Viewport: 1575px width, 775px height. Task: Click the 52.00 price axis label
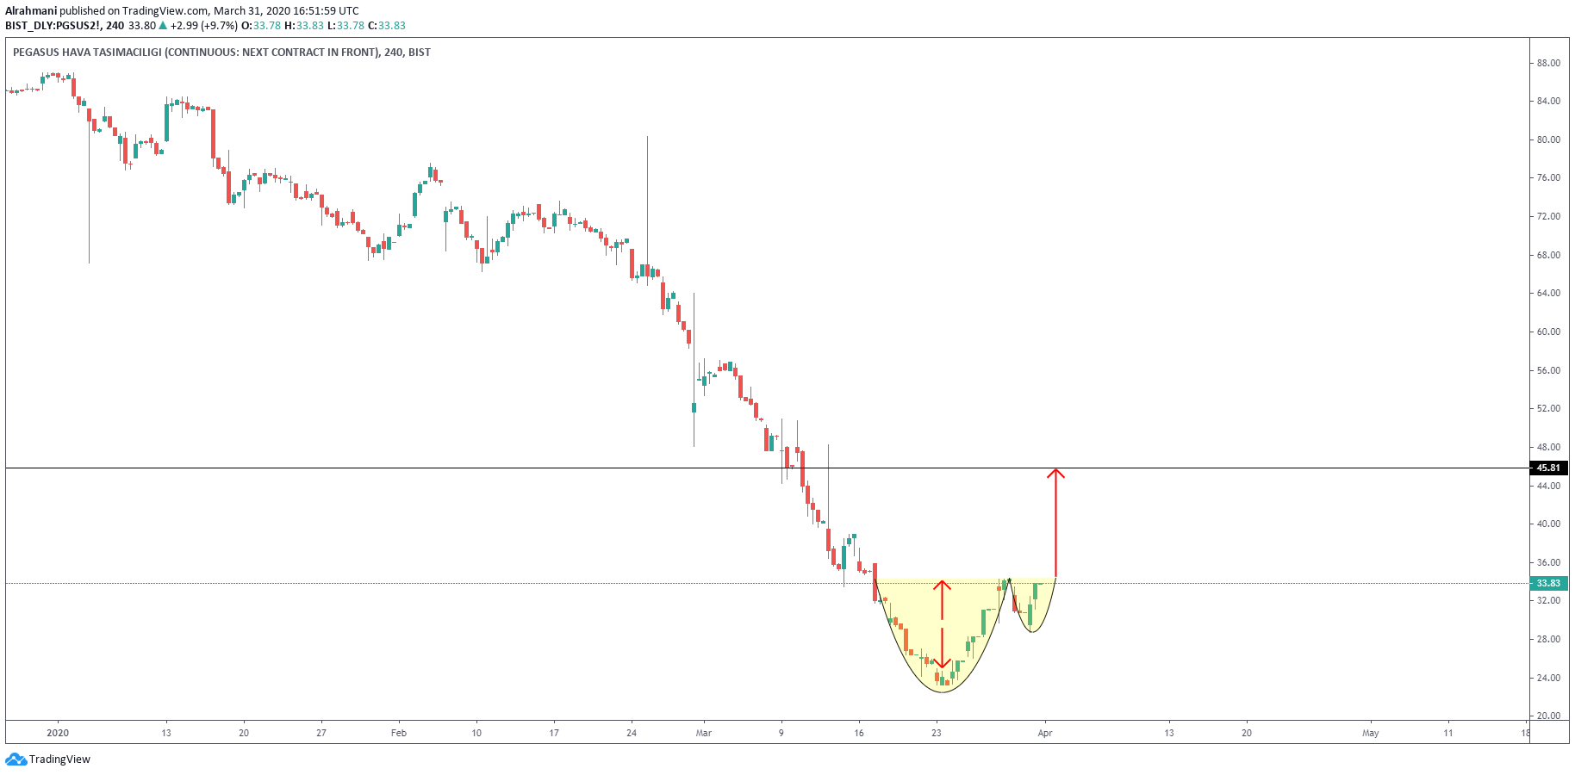[1548, 408]
